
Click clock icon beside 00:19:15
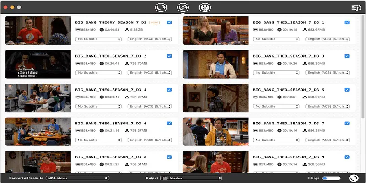pyautogui.click(x=279, y=30)
